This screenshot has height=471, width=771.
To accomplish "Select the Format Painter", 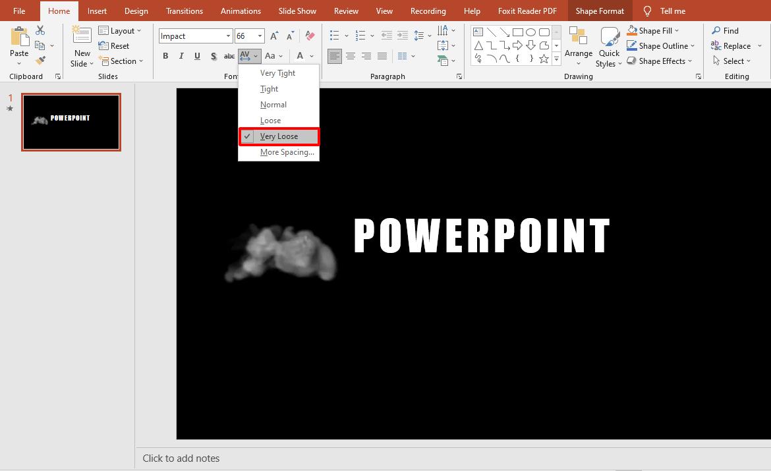I will tap(40, 60).
